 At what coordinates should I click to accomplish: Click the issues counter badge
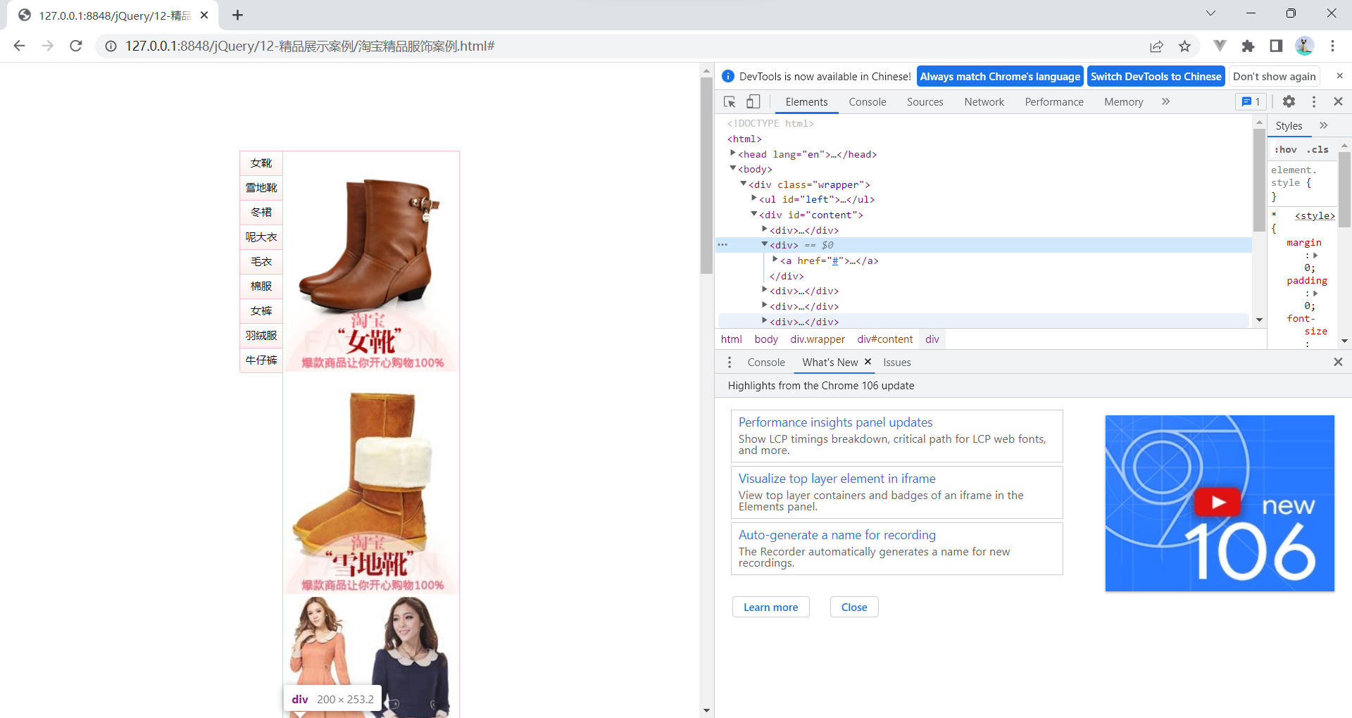coord(1250,101)
